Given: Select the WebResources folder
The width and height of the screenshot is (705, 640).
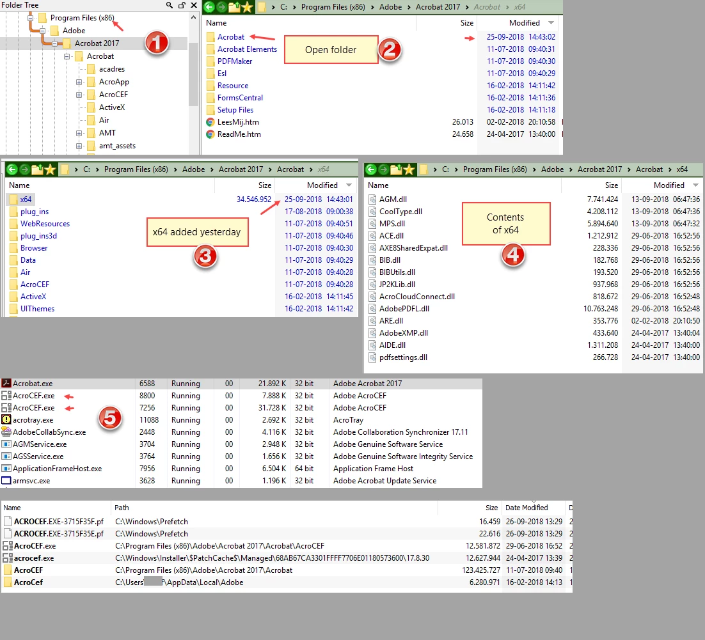Looking at the screenshot, I should pyautogui.click(x=45, y=223).
